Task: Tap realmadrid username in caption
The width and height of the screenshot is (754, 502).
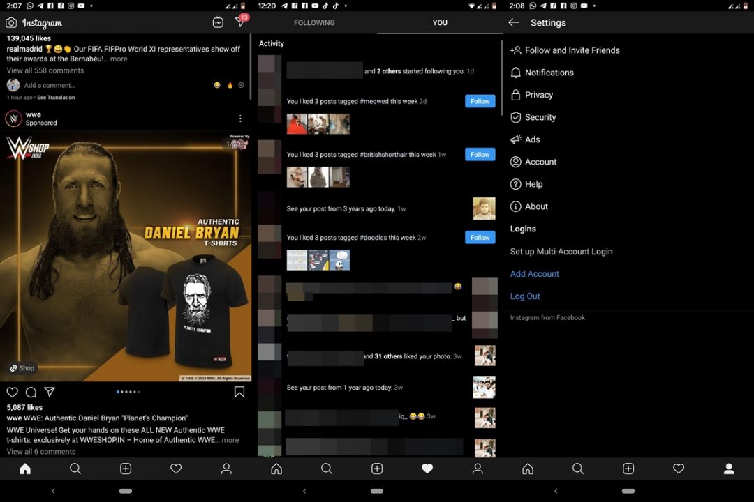Action: coord(24,49)
